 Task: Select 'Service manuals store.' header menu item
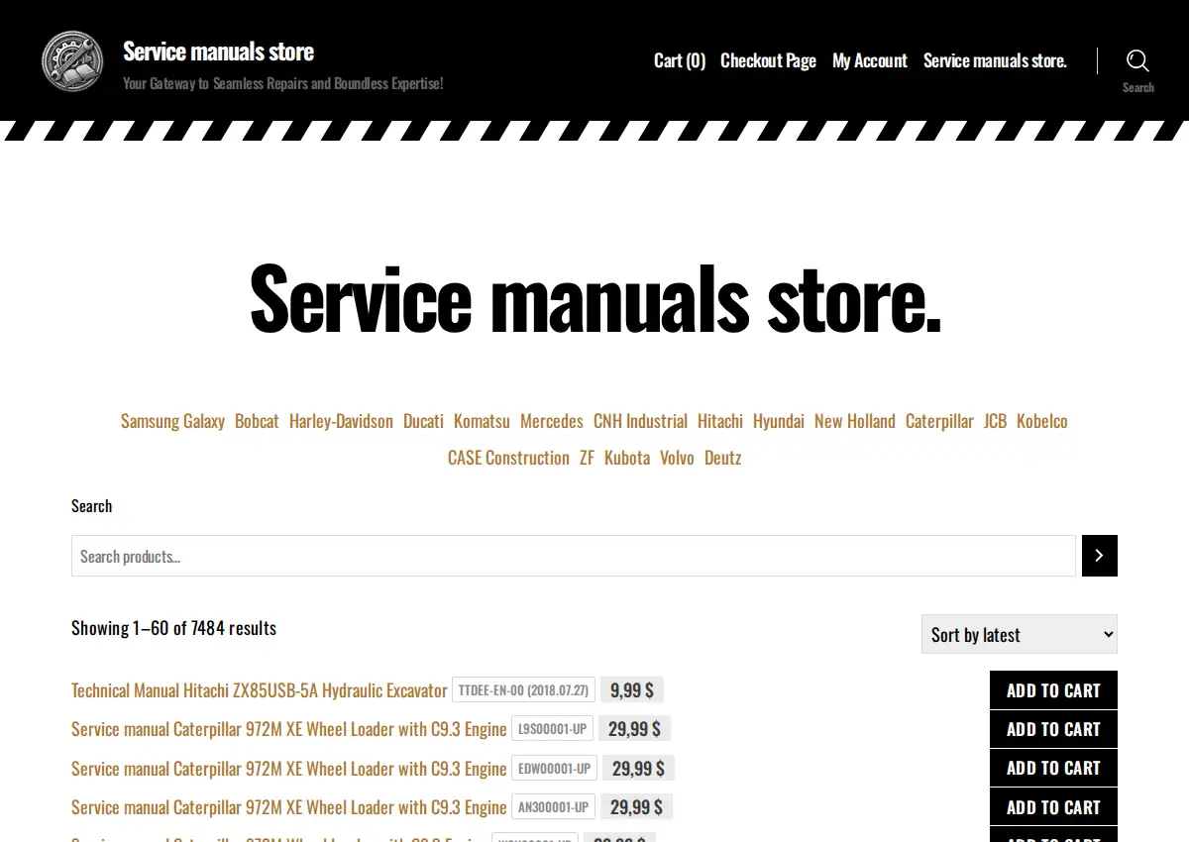995,60
